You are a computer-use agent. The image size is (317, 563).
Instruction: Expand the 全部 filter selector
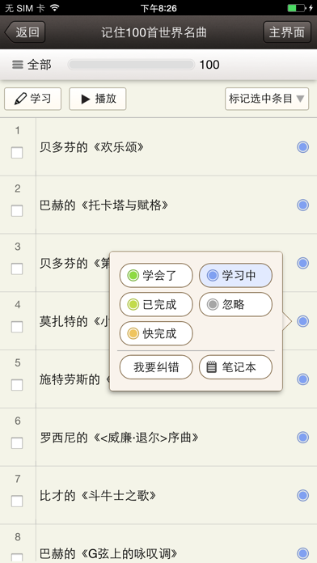32,65
